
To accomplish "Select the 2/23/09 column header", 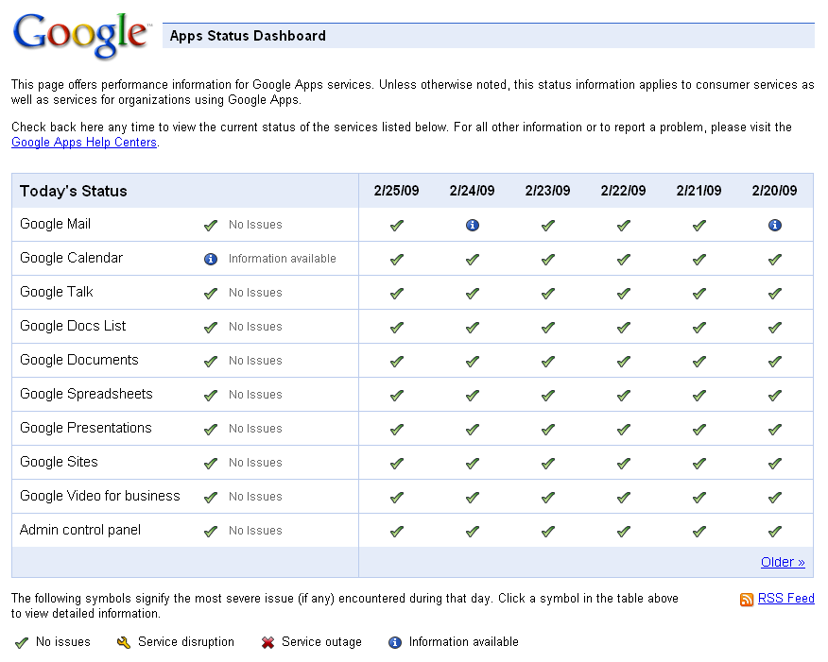I will click(547, 190).
